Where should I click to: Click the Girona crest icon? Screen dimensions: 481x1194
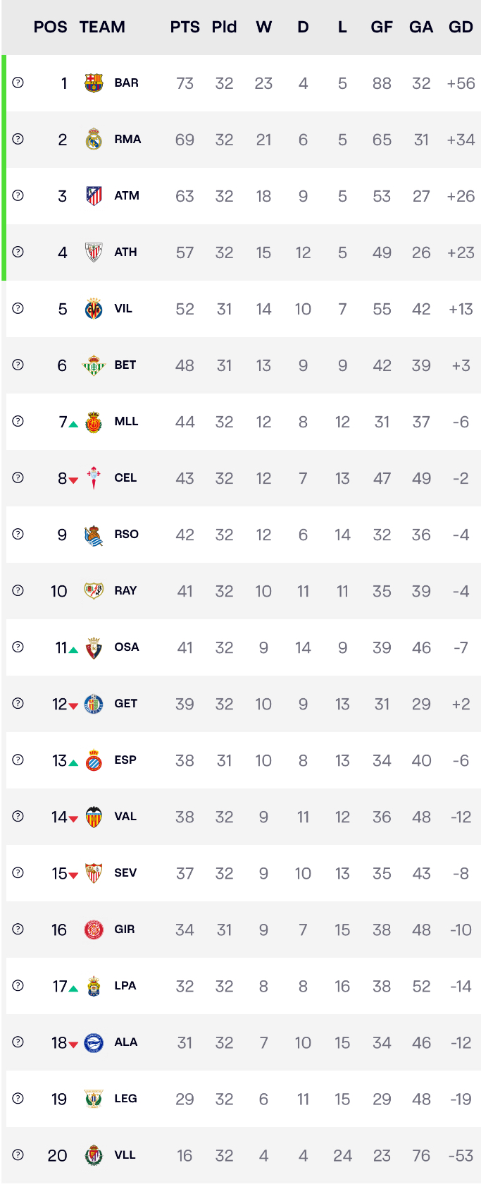[x=94, y=930]
